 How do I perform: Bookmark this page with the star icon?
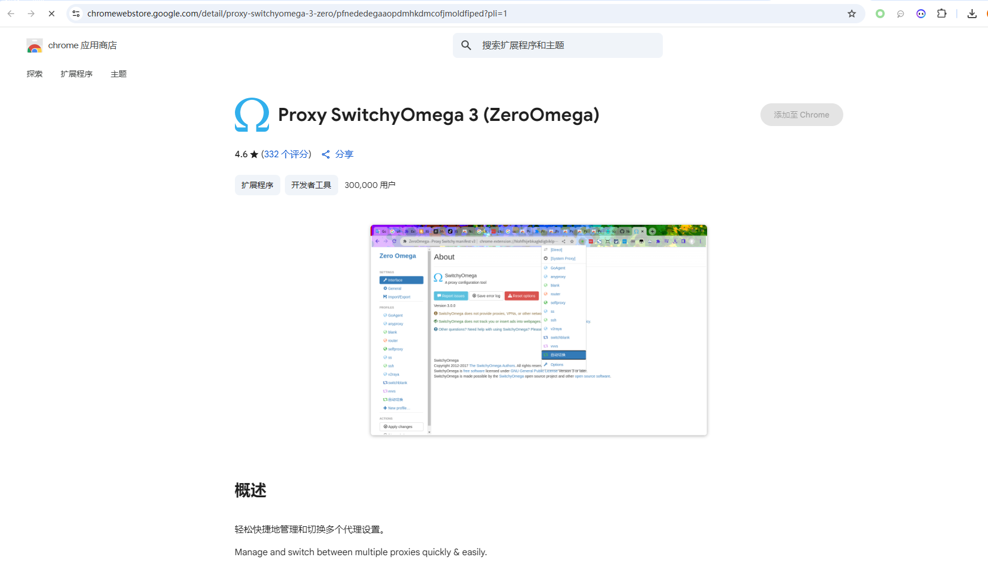point(852,14)
